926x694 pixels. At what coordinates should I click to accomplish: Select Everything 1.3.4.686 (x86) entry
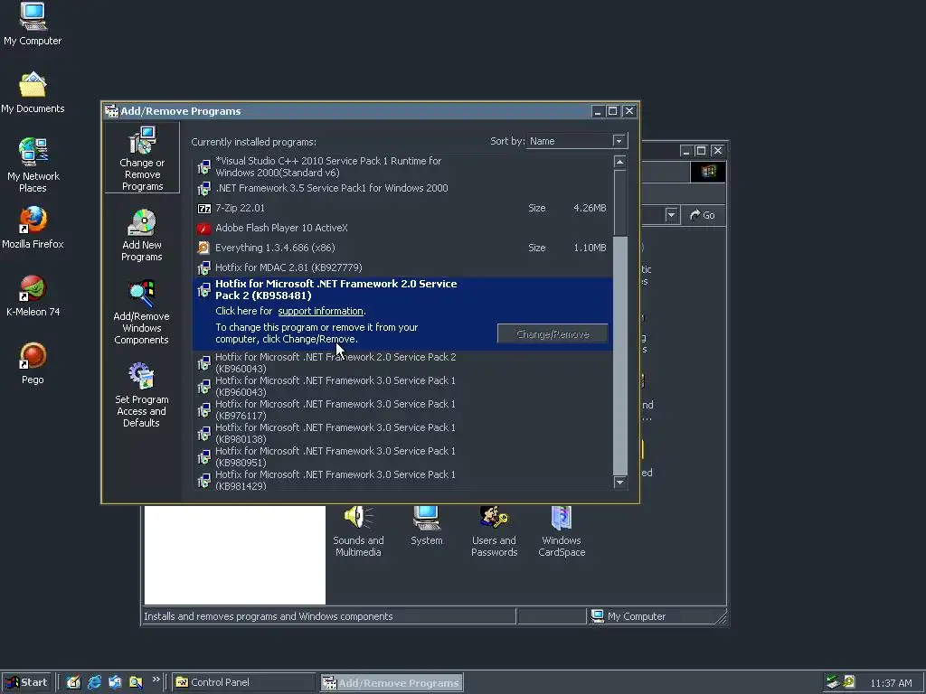(x=402, y=248)
